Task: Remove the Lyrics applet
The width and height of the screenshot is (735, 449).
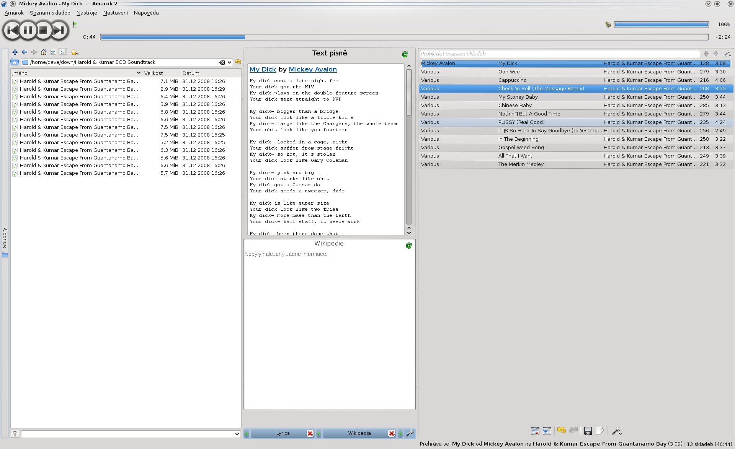Action: [x=310, y=433]
